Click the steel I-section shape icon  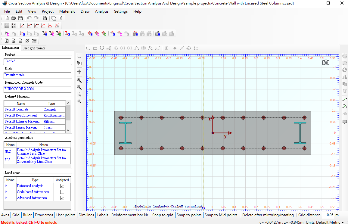166,48
